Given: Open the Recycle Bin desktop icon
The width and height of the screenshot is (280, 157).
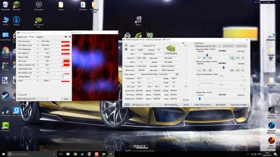Looking at the screenshot, I should click(x=6, y=6).
